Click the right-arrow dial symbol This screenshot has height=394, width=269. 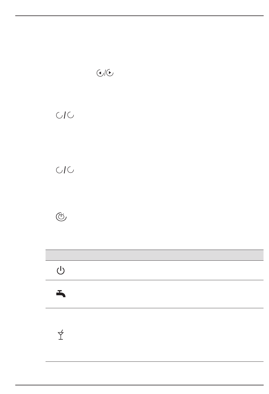(110, 74)
